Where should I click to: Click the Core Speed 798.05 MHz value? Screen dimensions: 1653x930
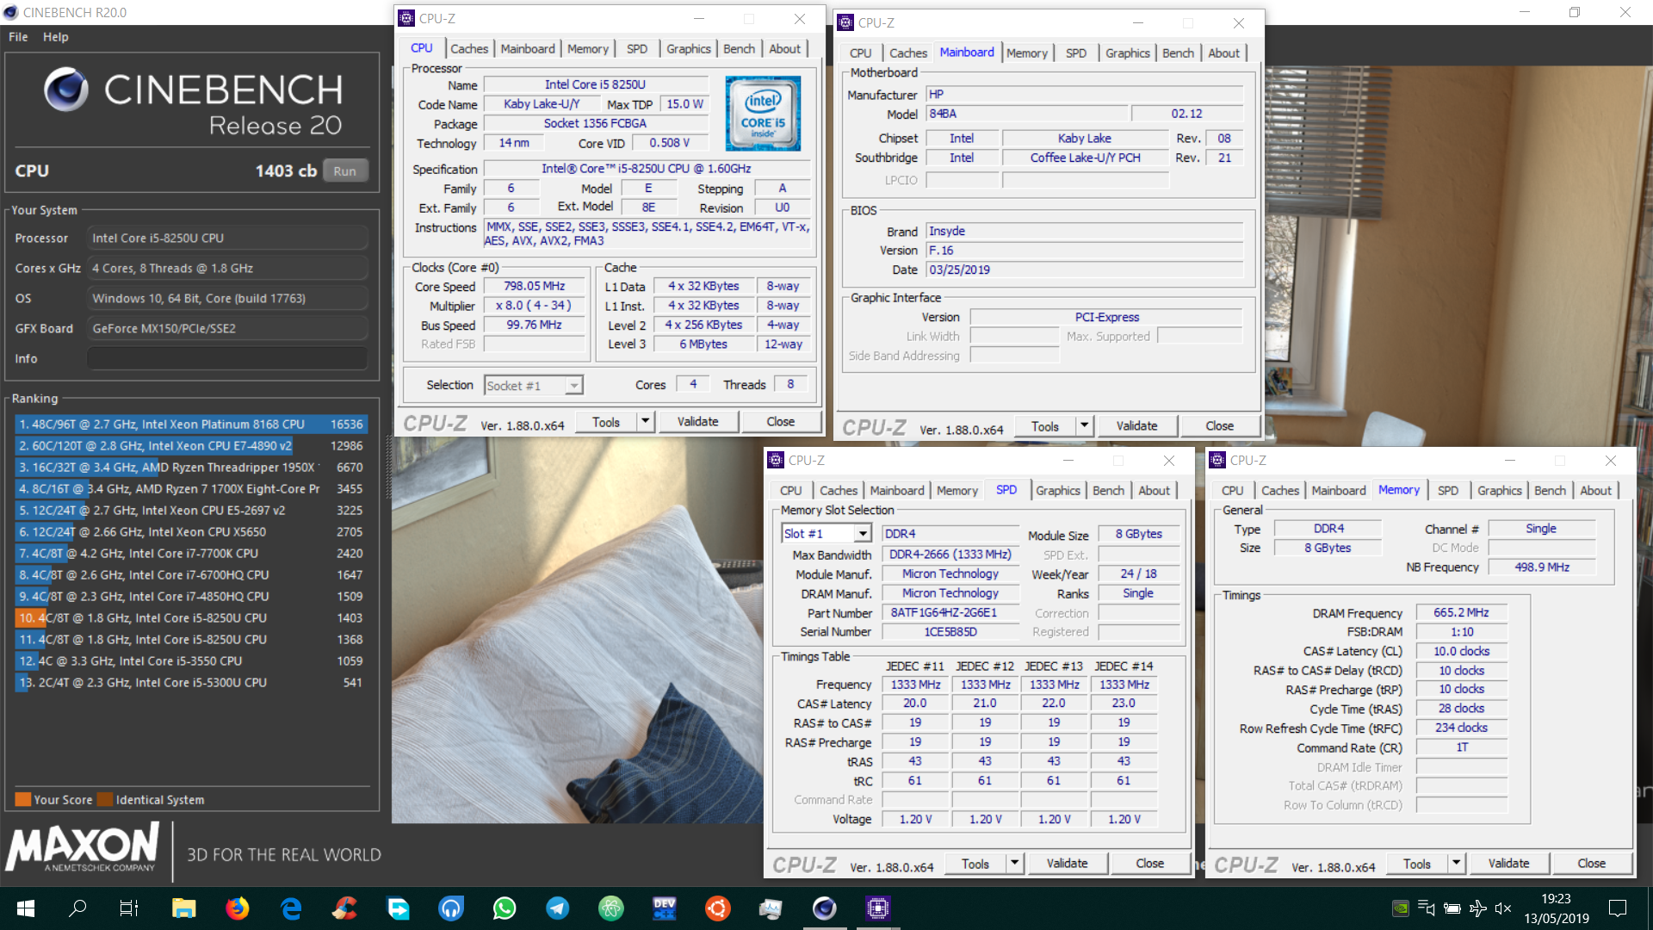point(534,287)
